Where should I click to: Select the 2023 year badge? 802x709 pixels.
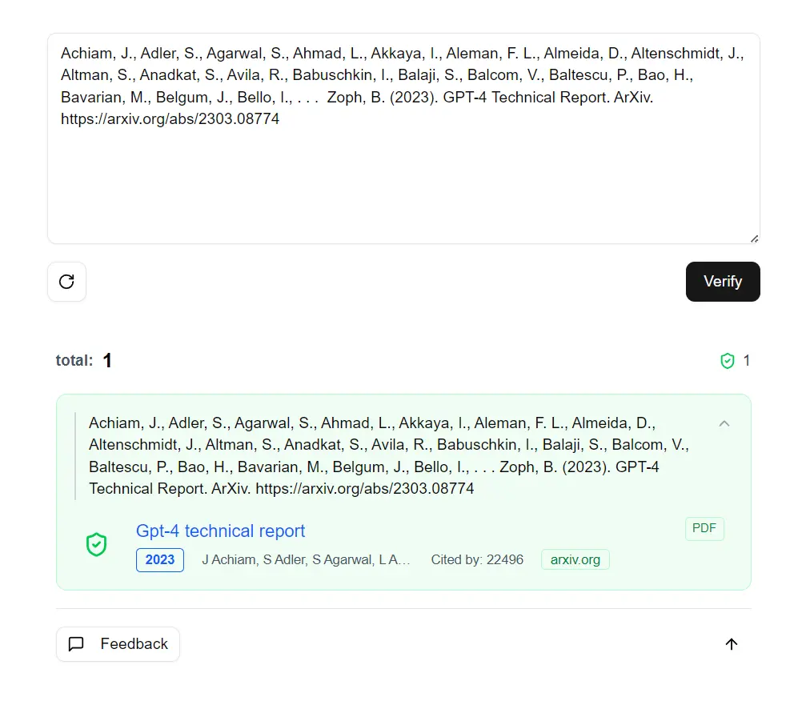click(x=159, y=560)
